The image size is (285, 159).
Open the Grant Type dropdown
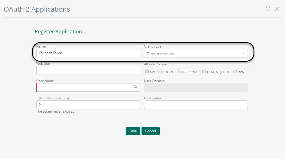[196, 53]
